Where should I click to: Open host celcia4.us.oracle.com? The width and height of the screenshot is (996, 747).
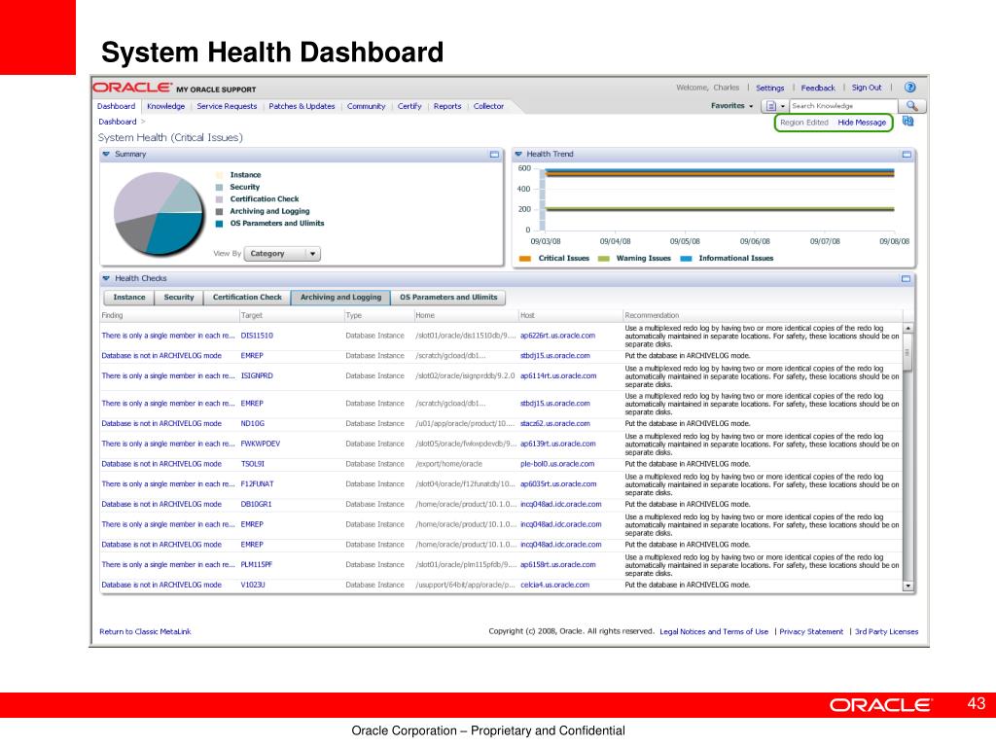[555, 585]
